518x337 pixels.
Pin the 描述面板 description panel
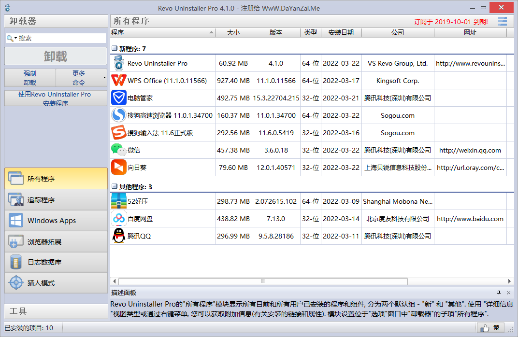(x=499, y=293)
